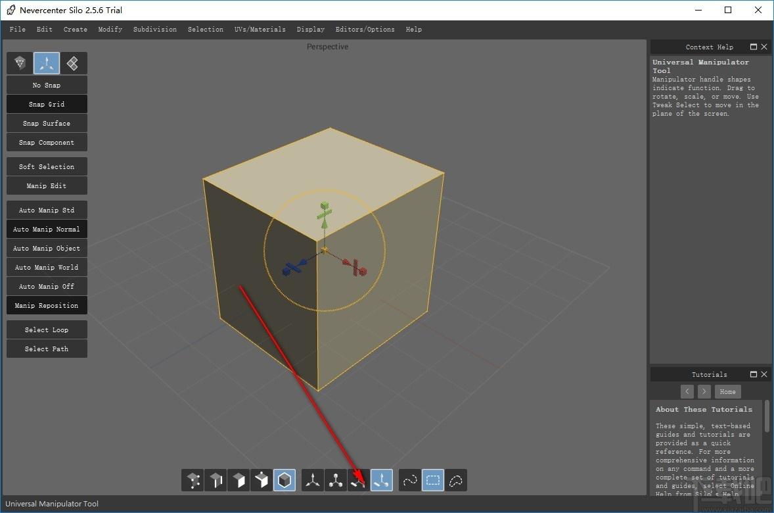774x513 pixels.
Task: Enable the No Snap option
Action: tap(47, 85)
